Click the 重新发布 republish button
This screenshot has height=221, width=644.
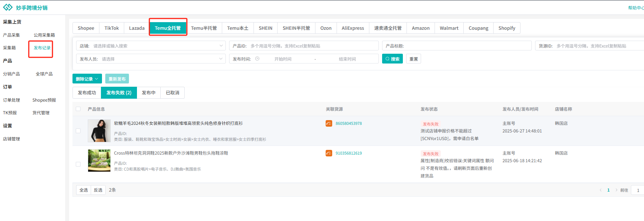[117, 79]
